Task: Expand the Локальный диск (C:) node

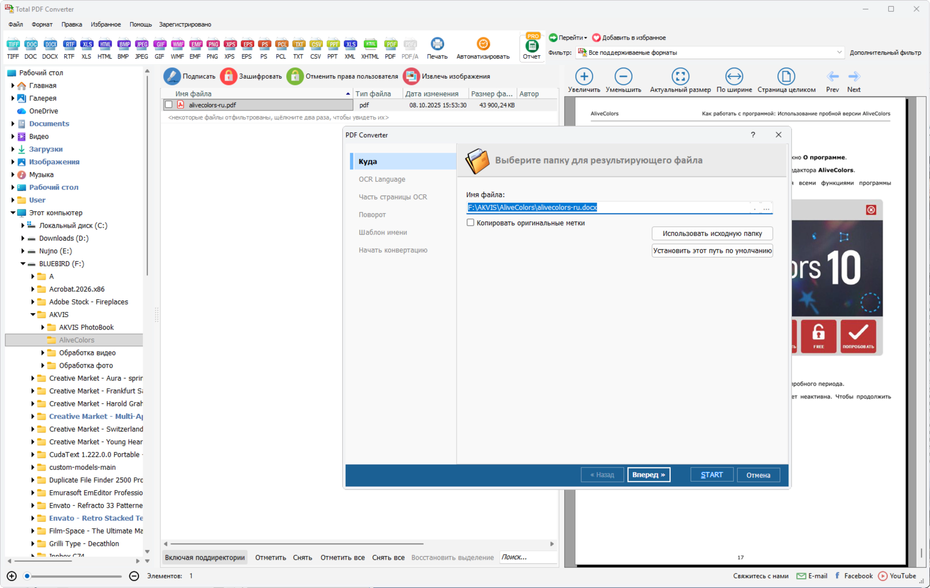Action: click(23, 225)
